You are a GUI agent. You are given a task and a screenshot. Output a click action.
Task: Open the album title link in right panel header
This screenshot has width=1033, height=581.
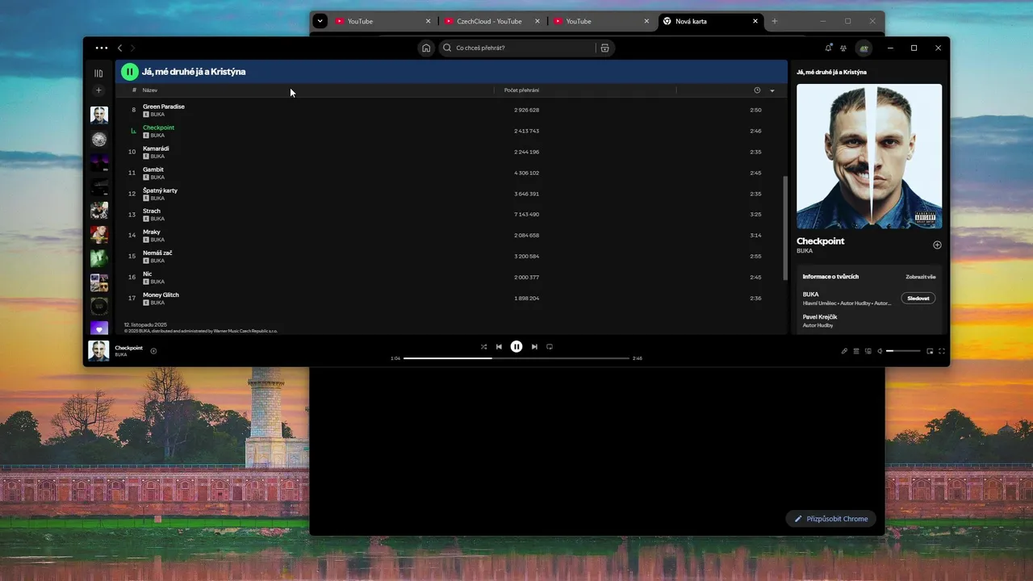831,72
